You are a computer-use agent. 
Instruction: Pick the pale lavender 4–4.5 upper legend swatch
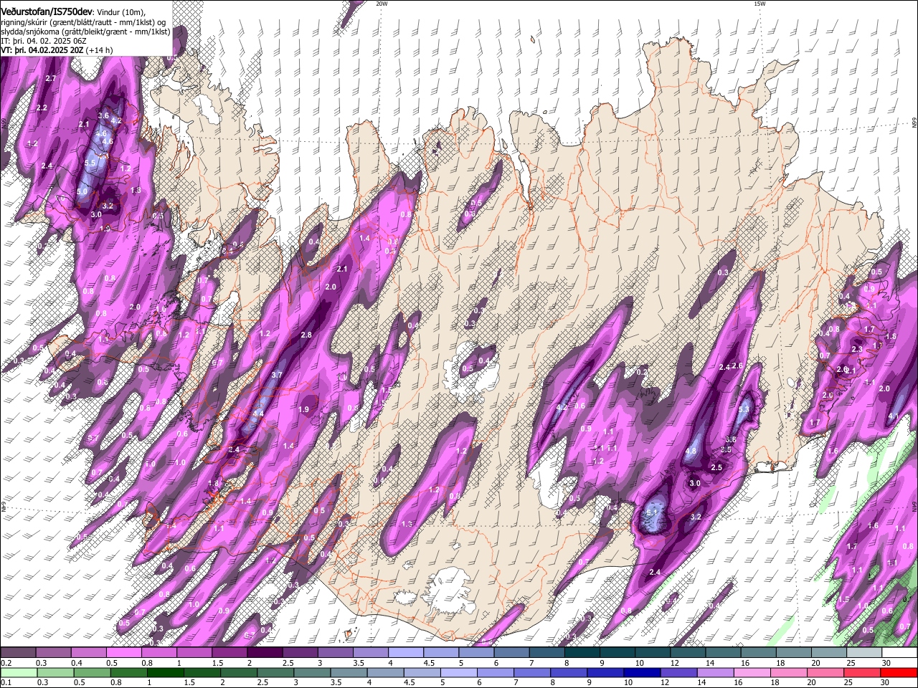click(406, 653)
